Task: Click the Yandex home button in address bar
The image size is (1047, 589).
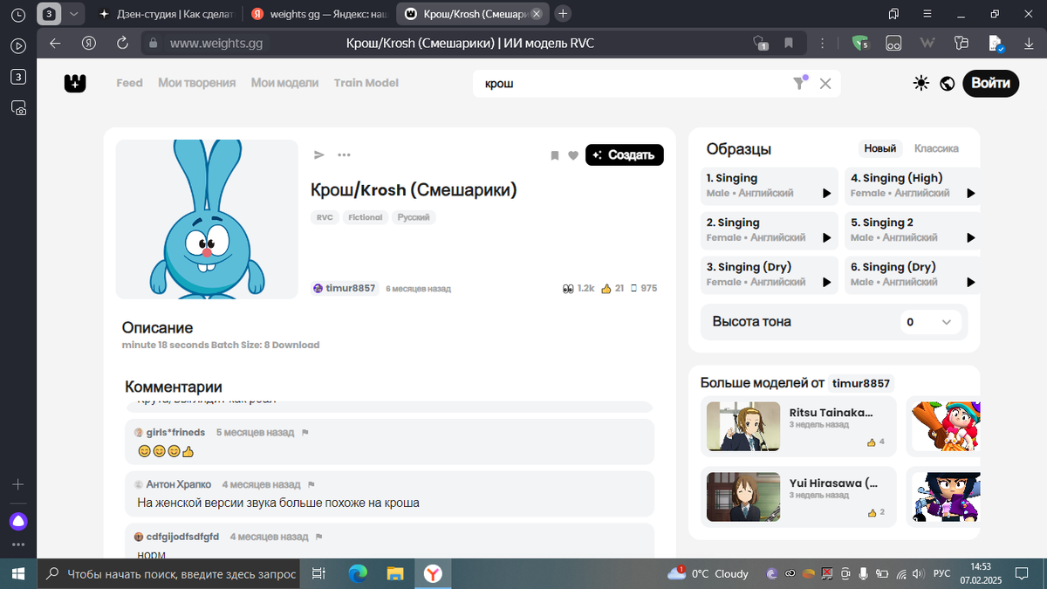Action: [x=89, y=43]
